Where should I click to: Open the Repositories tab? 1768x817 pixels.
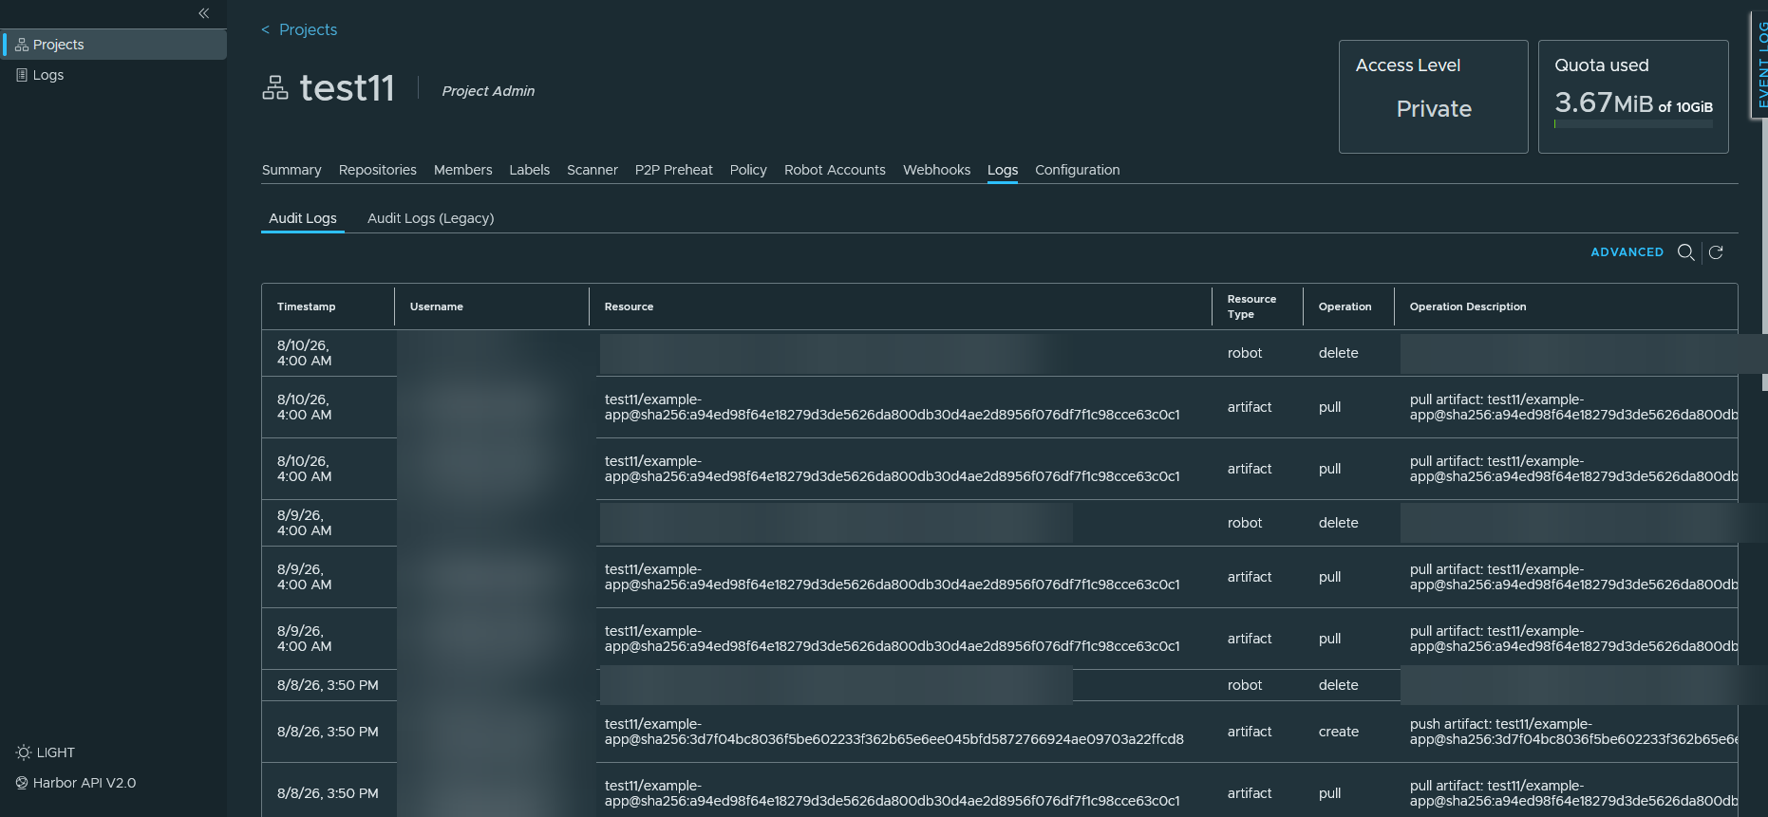377,170
